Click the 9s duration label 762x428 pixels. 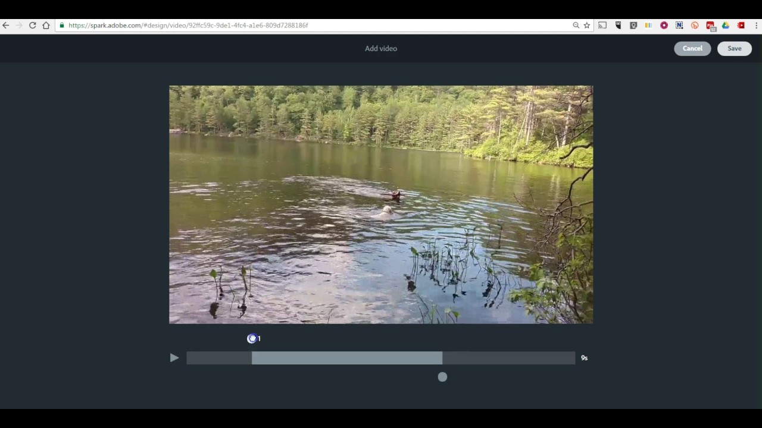[584, 358]
